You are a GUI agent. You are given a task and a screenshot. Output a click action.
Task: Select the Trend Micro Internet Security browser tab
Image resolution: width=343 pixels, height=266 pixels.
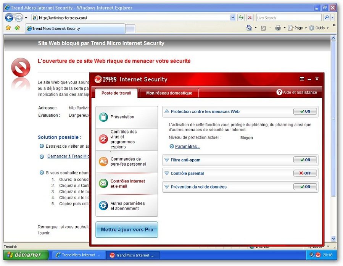coord(75,29)
